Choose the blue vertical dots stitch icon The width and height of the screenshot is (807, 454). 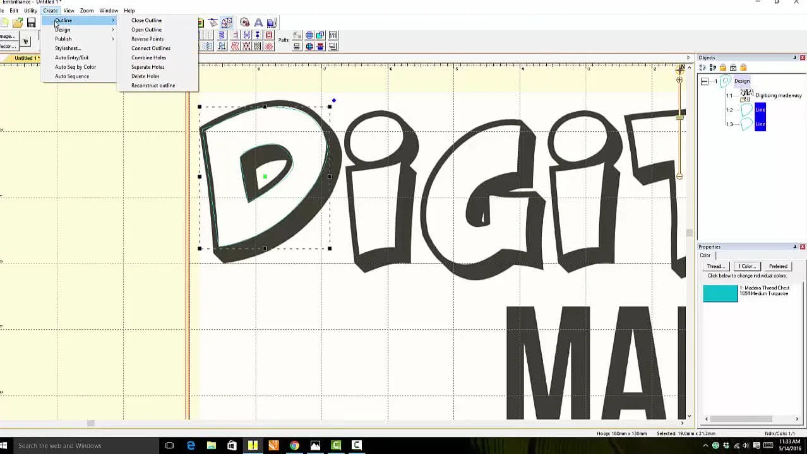tap(258, 35)
